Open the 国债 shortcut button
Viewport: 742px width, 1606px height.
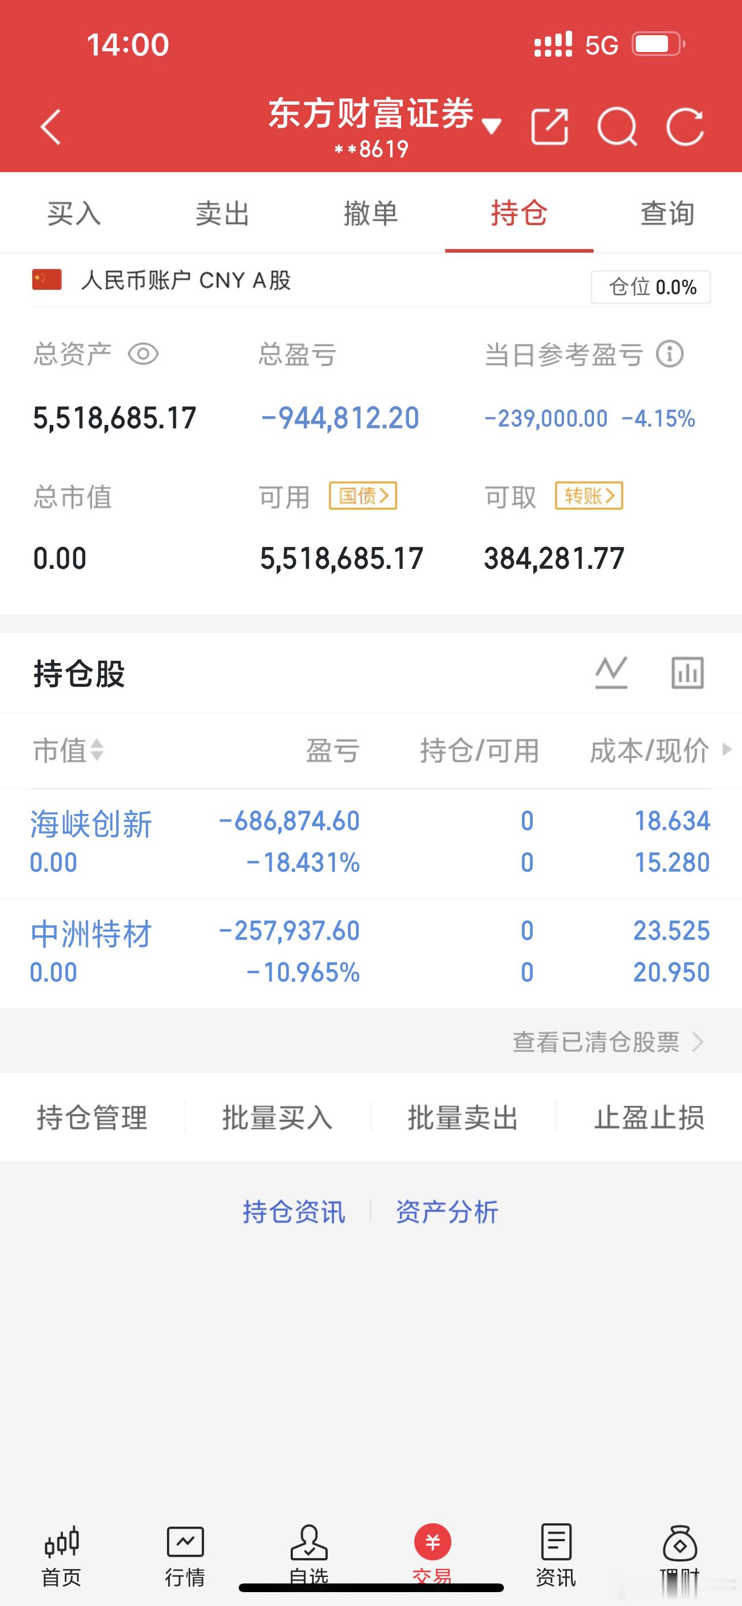tap(363, 495)
